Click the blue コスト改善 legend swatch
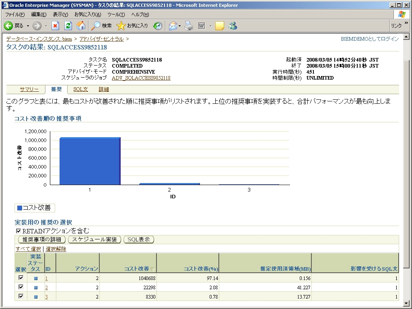The height and width of the screenshot is (309, 412). point(19,208)
